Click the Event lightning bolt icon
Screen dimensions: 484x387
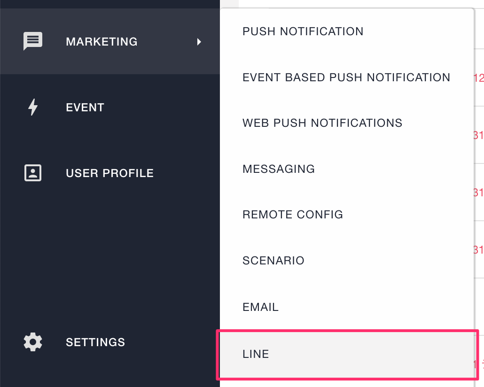33,107
